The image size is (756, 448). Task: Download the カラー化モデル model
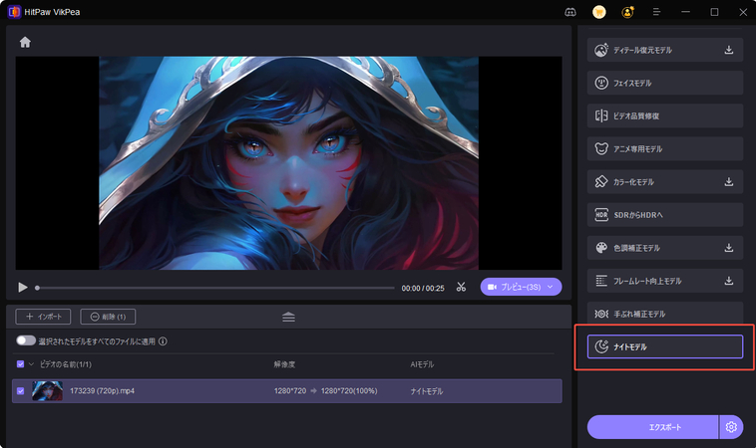click(x=728, y=182)
